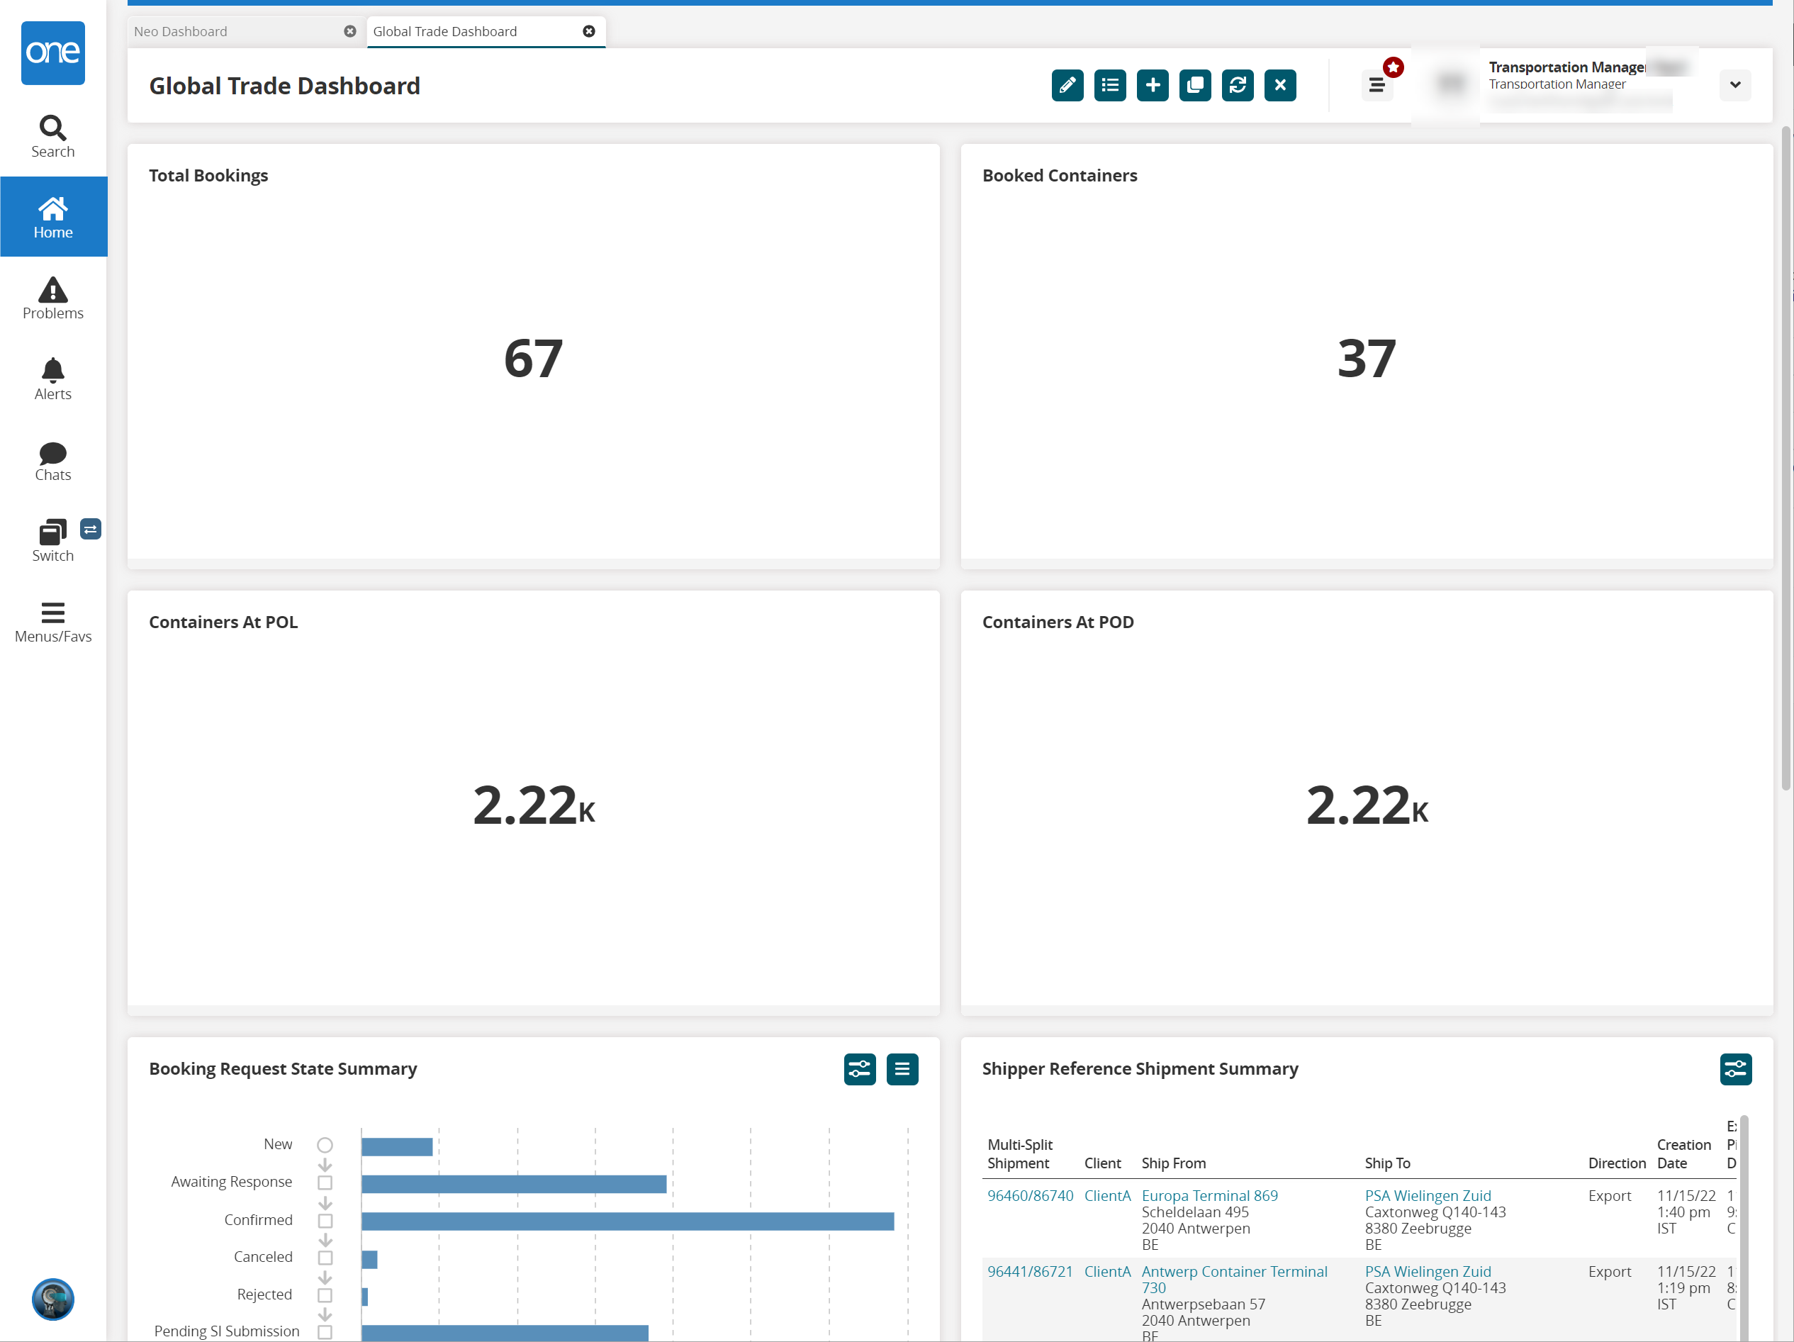Image resolution: width=1794 pixels, height=1342 pixels.
Task: Open the Alerts bell icon
Action: click(52, 379)
